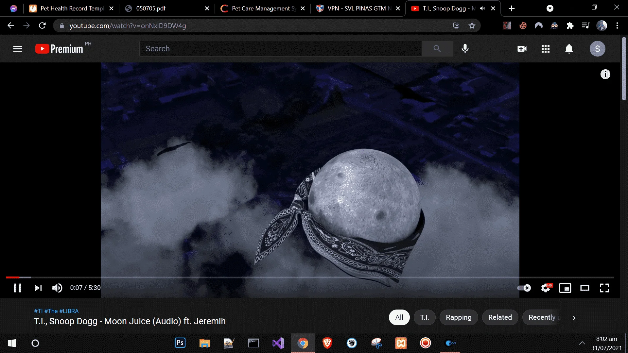The height and width of the screenshot is (353, 628).
Task: Bookmark this page with the star
Action: pos(472,25)
